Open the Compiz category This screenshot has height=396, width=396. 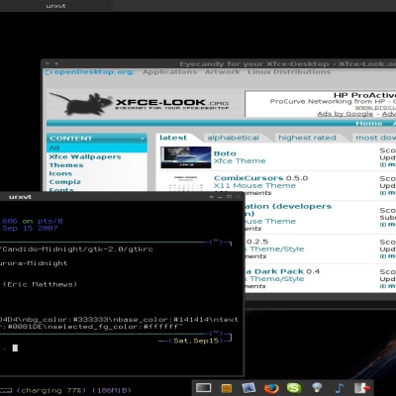65,182
